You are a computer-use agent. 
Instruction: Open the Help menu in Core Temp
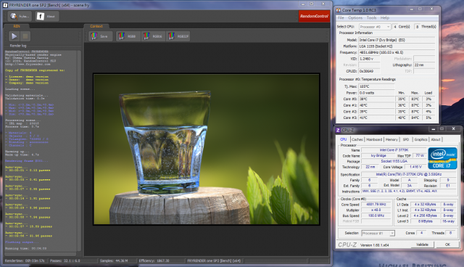[x=385, y=17]
